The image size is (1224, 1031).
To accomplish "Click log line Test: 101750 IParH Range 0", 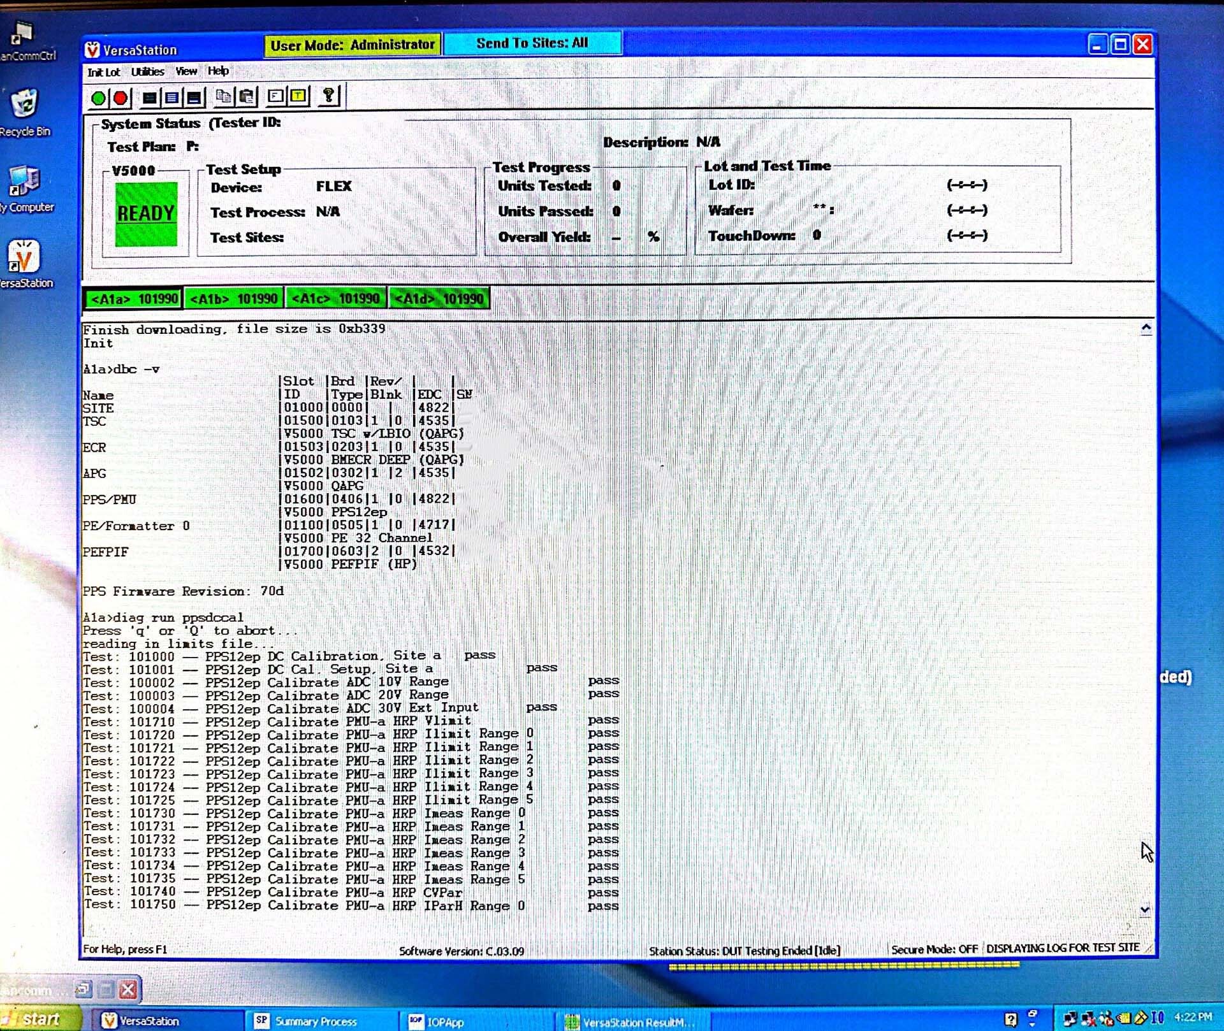I will pos(351,905).
